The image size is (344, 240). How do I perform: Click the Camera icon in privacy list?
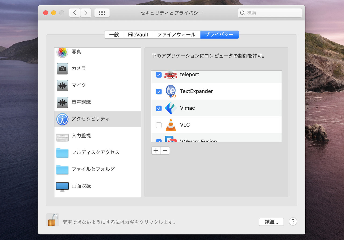pos(62,69)
